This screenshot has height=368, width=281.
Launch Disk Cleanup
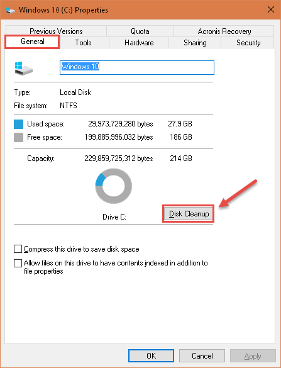click(x=189, y=214)
